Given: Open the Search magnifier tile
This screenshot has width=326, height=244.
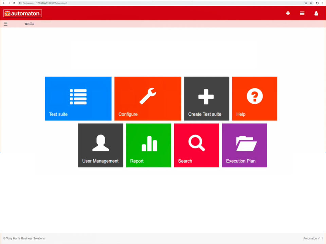Looking at the screenshot, I should click(x=197, y=145).
